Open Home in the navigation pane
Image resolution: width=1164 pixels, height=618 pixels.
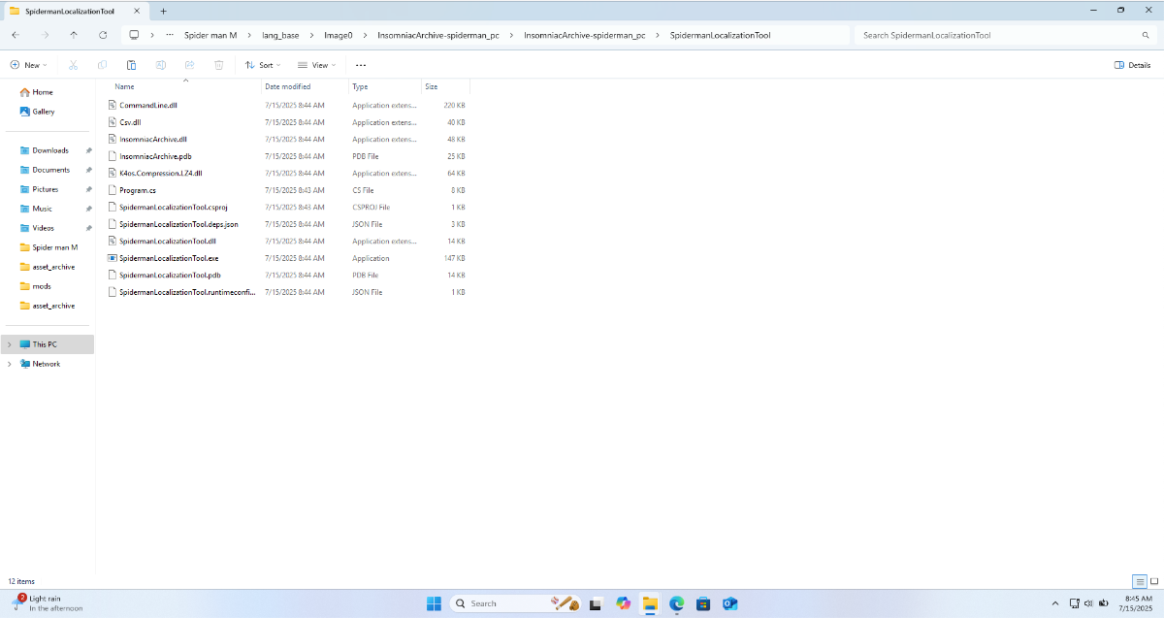click(43, 92)
